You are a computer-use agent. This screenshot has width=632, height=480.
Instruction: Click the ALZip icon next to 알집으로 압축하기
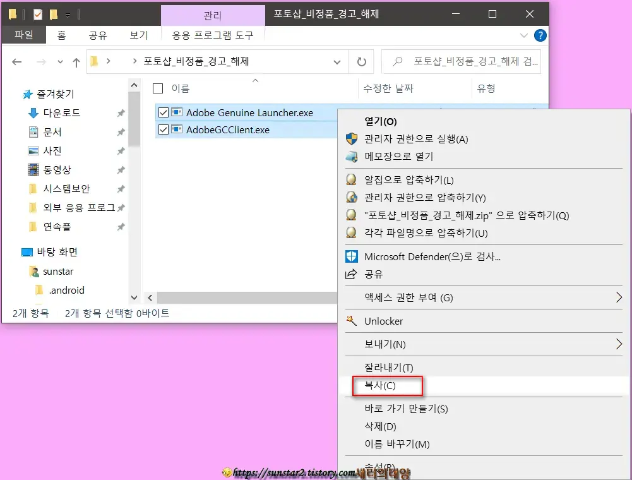351,179
